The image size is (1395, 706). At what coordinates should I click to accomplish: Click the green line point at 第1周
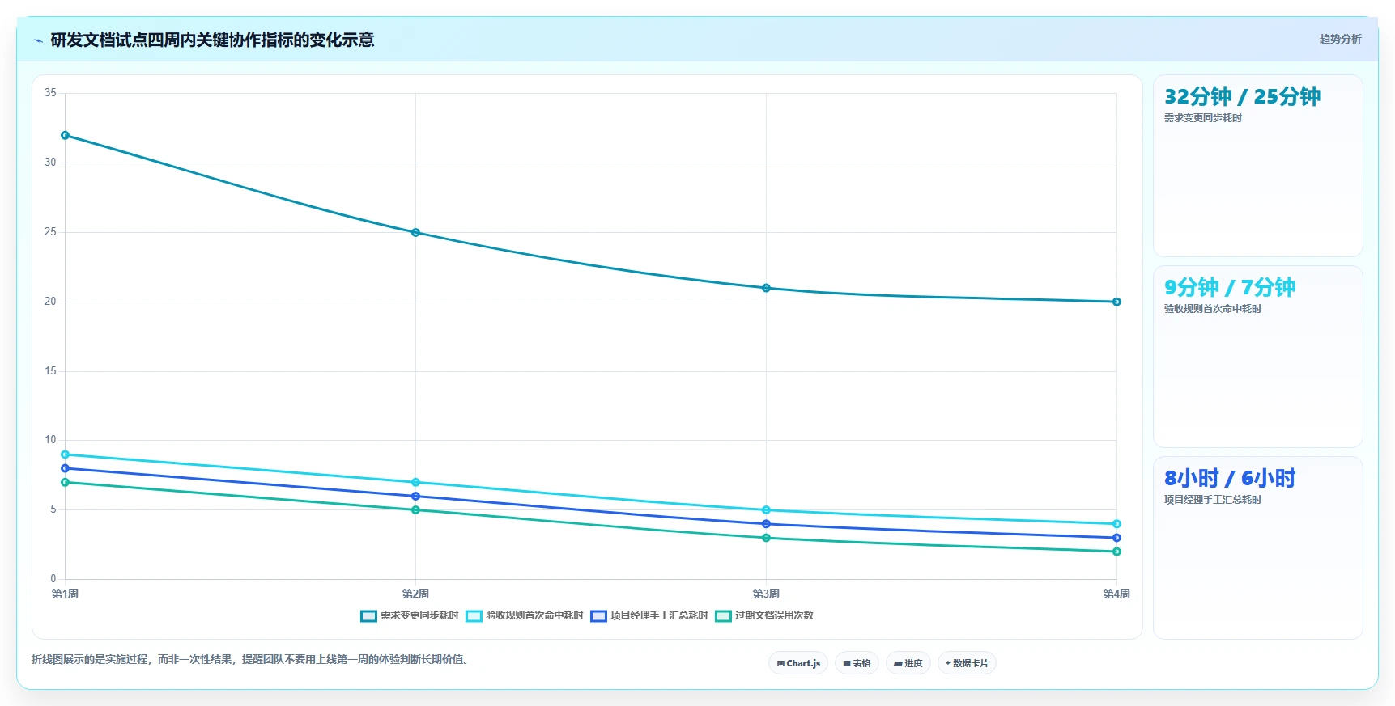coord(66,482)
